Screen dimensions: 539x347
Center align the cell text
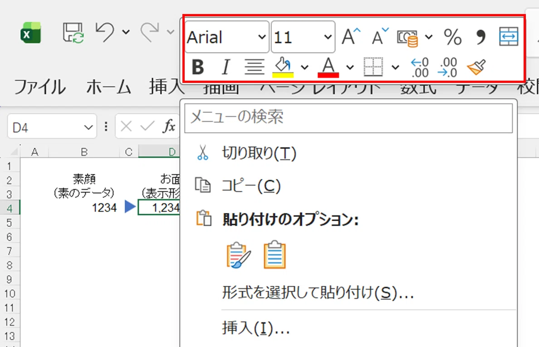(255, 67)
